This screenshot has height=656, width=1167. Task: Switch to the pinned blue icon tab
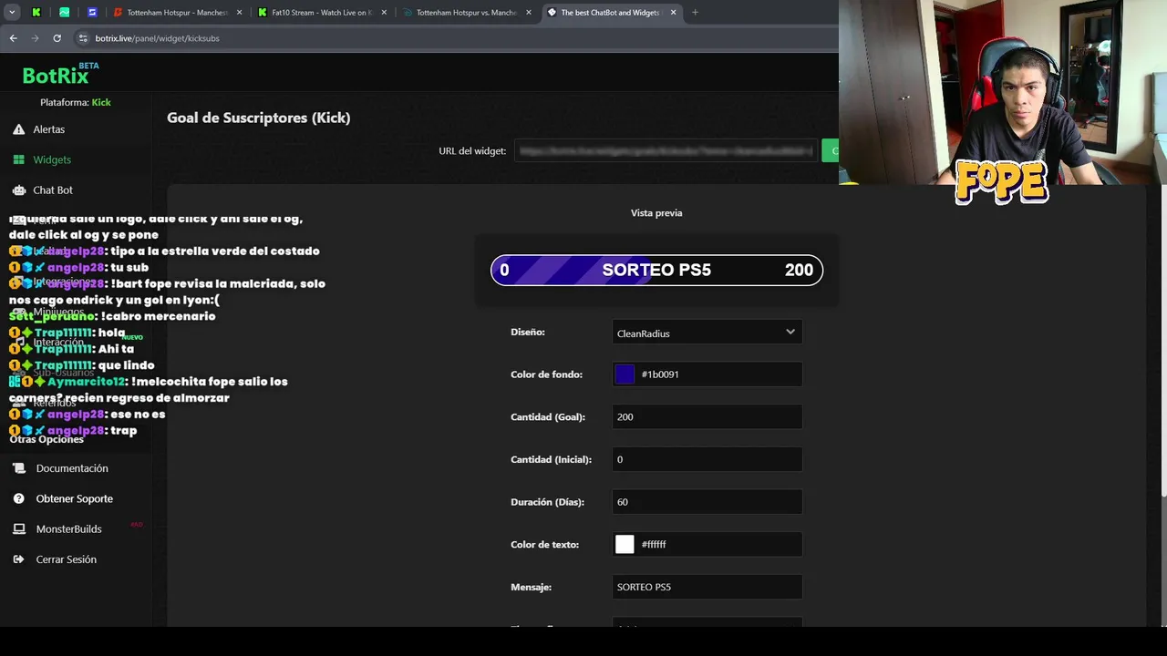(x=92, y=13)
